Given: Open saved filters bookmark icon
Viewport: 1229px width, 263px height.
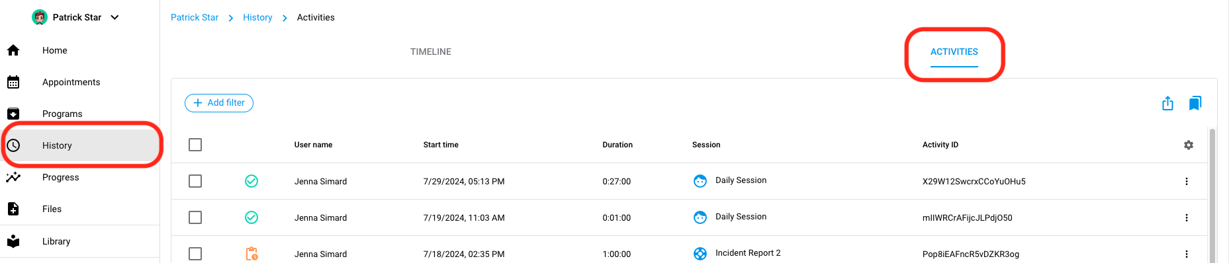Looking at the screenshot, I should pyautogui.click(x=1195, y=103).
